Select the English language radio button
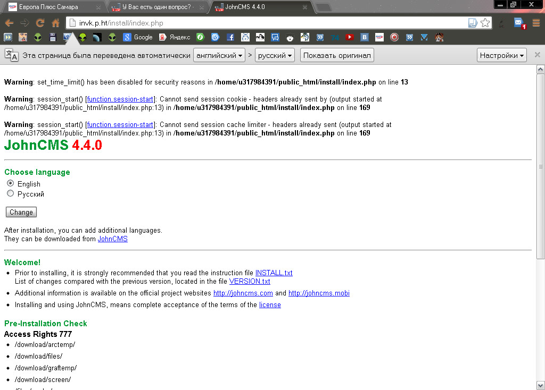The image size is (545, 390). click(x=11, y=183)
